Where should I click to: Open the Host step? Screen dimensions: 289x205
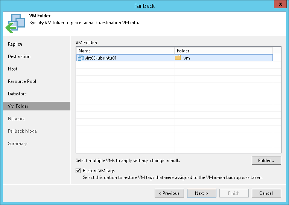13,69
